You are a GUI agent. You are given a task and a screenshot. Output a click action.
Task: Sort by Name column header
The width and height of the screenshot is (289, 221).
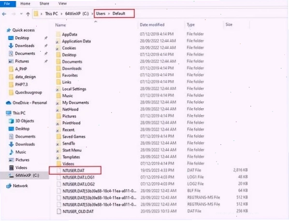click(60, 25)
